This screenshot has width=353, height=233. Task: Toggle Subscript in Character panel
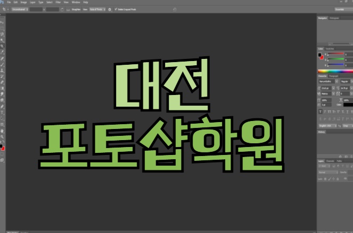pyautogui.click(x=343, y=111)
